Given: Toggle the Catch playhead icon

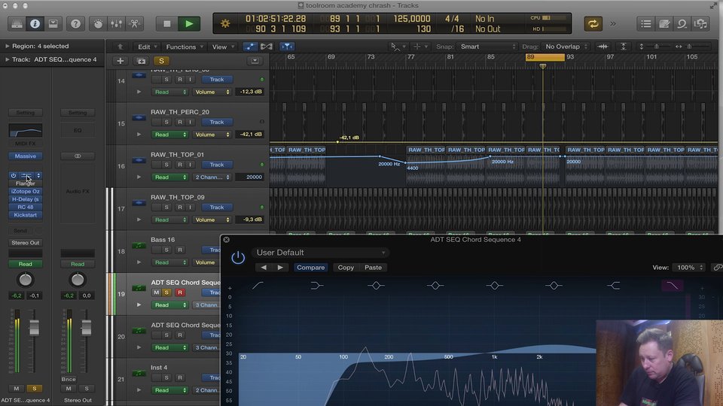Looking at the screenshot, I should 287,47.
